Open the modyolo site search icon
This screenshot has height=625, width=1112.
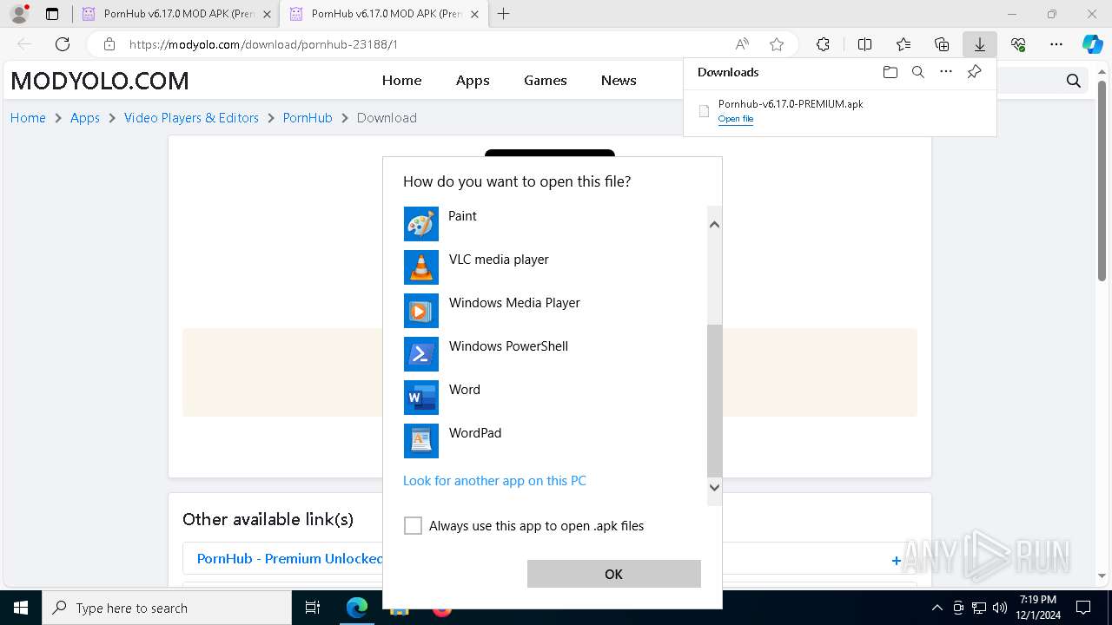(x=1074, y=81)
